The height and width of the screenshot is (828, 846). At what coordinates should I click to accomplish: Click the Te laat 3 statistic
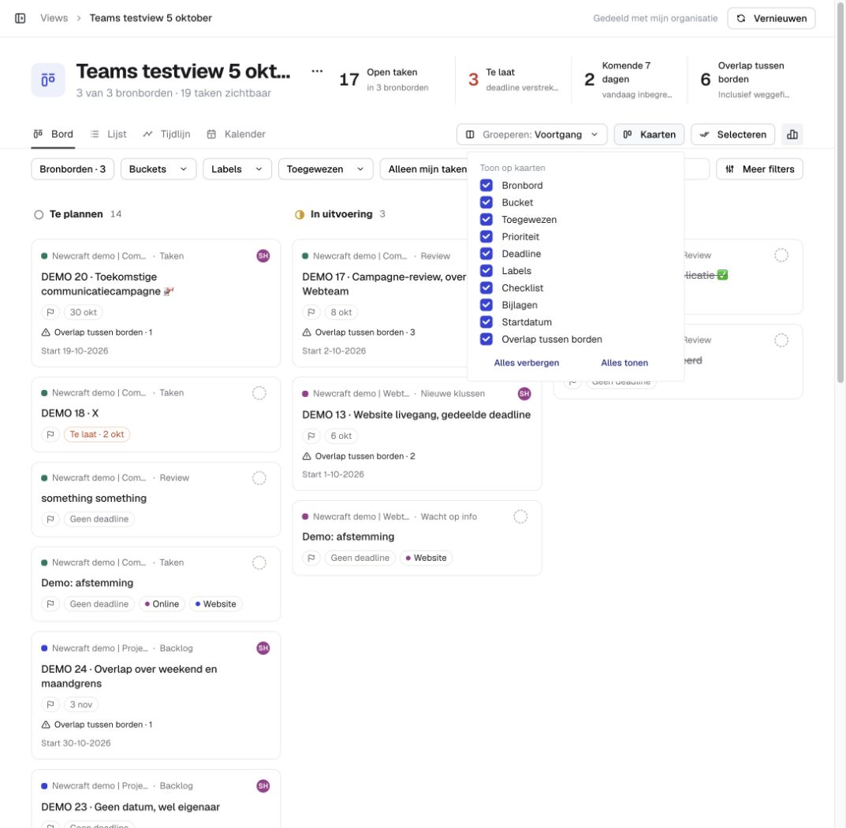coord(513,80)
